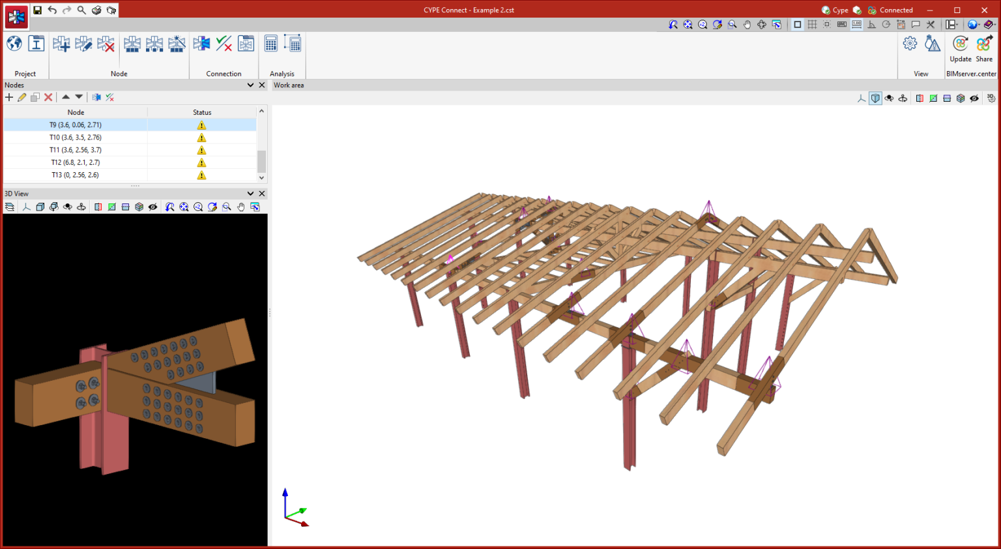This screenshot has height=549, width=1001.
Task: Select node T12 in the Nodes list
Action: (75, 162)
